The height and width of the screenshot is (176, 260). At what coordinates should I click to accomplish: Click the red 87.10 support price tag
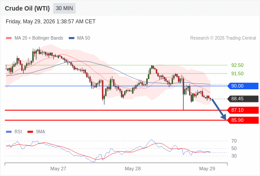pyautogui.click(x=243, y=110)
